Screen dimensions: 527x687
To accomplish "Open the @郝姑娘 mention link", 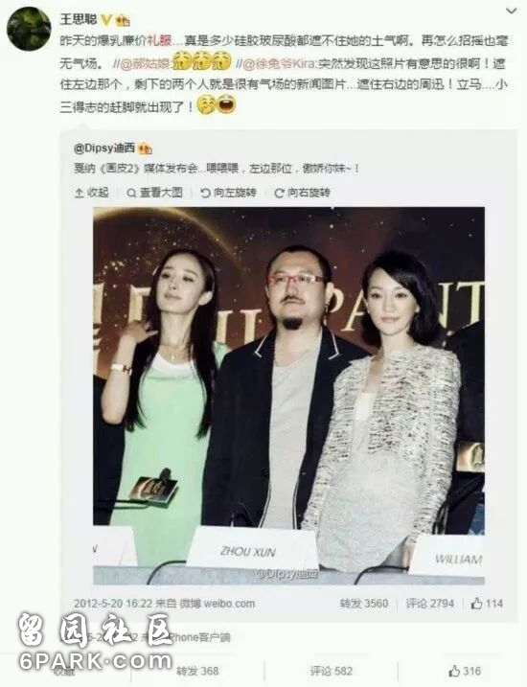I will pyautogui.click(x=145, y=64).
